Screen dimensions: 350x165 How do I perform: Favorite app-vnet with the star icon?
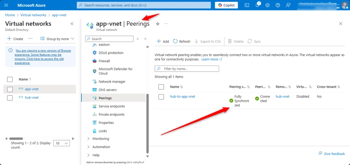[x=157, y=24]
